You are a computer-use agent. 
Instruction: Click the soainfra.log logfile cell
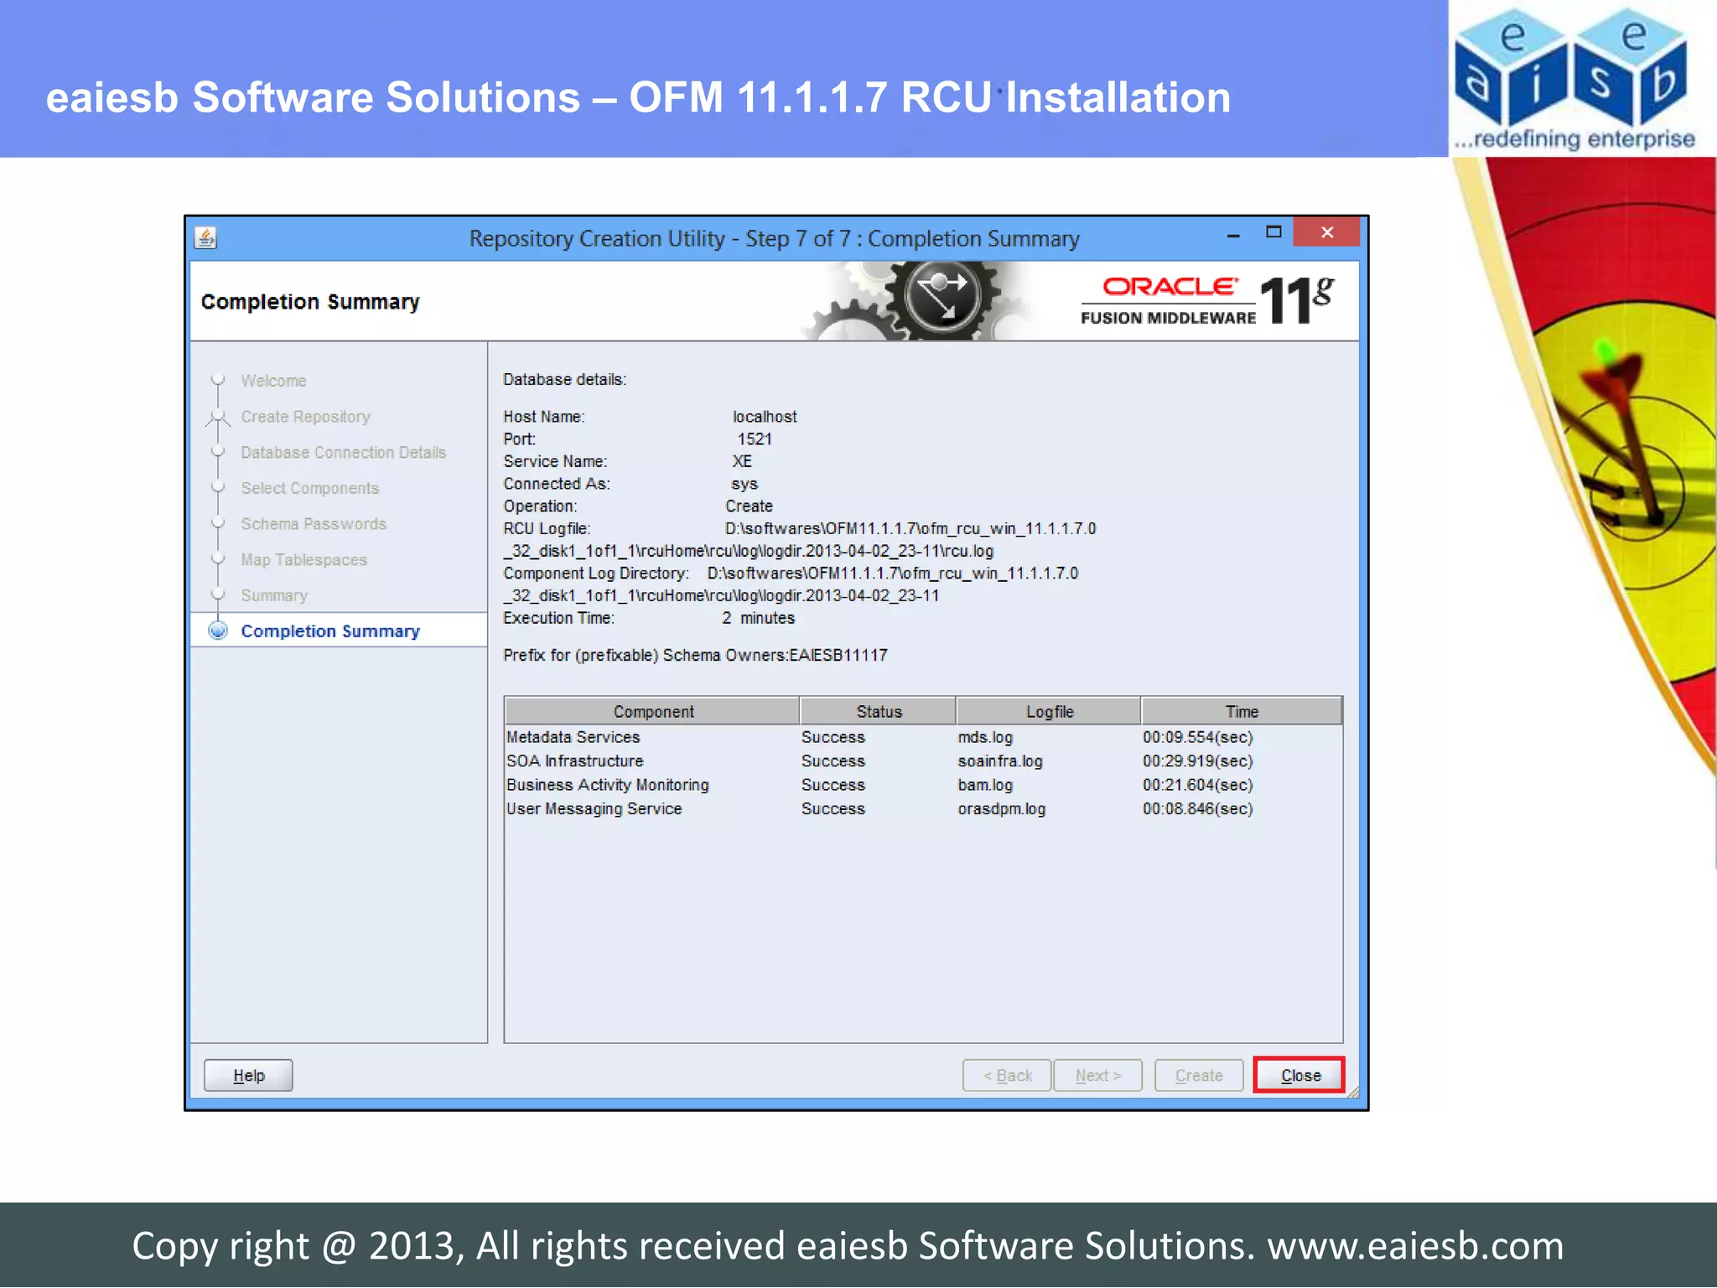pos(1000,761)
